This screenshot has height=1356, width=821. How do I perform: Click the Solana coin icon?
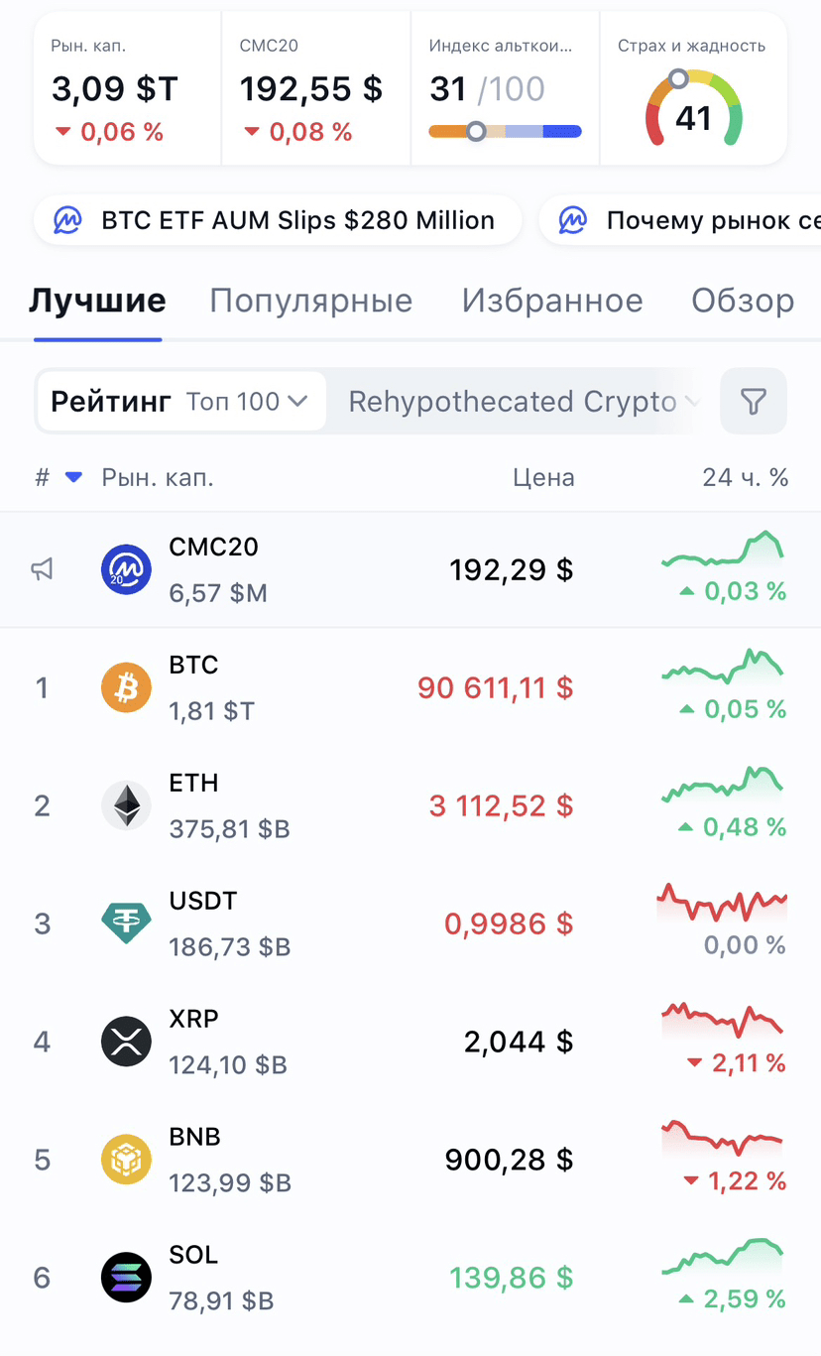[x=126, y=1278]
